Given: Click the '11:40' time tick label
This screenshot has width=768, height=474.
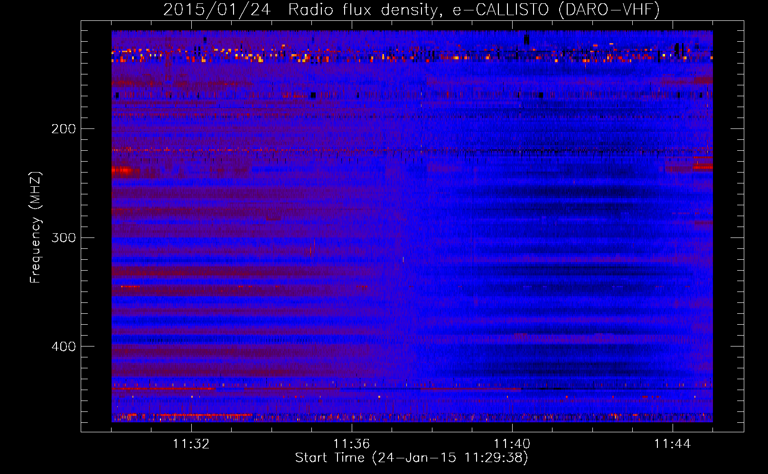Looking at the screenshot, I should pos(512,444).
